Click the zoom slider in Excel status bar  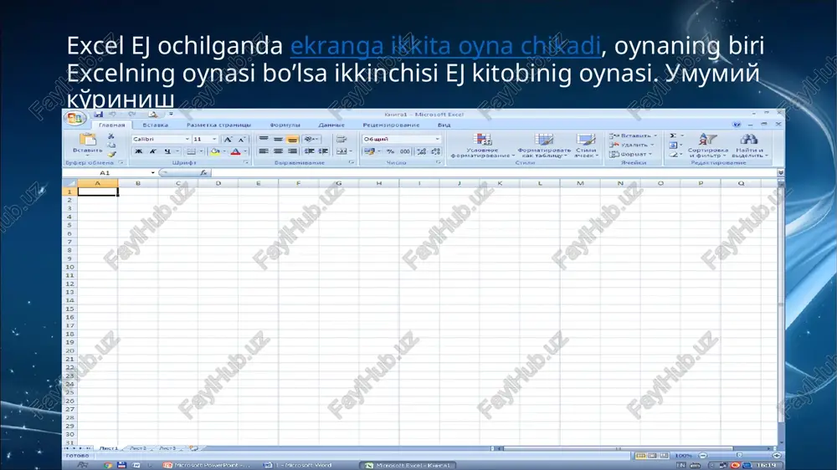coord(739,456)
